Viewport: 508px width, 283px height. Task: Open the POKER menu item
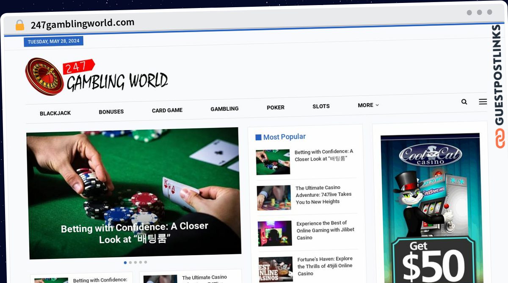pos(276,108)
